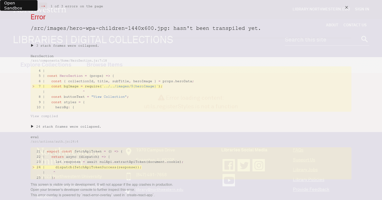Click the SIGN IN link
The height and width of the screenshot is (200, 382).
[362, 9]
